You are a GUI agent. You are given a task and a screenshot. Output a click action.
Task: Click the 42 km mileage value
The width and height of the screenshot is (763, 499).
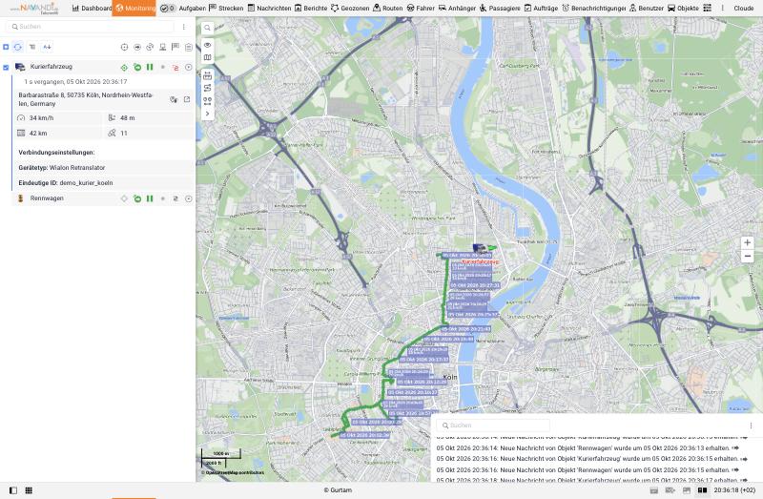[x=38, y=133]
